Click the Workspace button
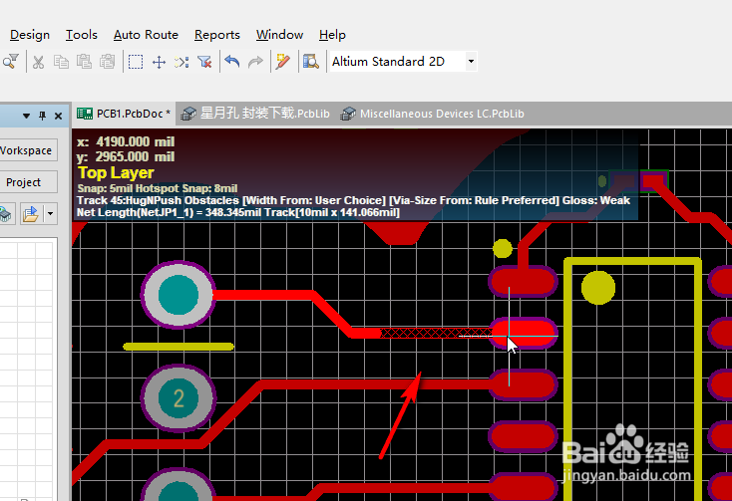This screenshot has height=501, width=732. click(x=28, y=150)
